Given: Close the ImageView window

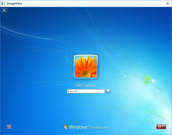Looking at the screenshot, I should 168,3.
